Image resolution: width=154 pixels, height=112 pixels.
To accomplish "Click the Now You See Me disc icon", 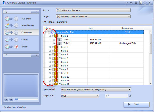I will tap(52, 32).
